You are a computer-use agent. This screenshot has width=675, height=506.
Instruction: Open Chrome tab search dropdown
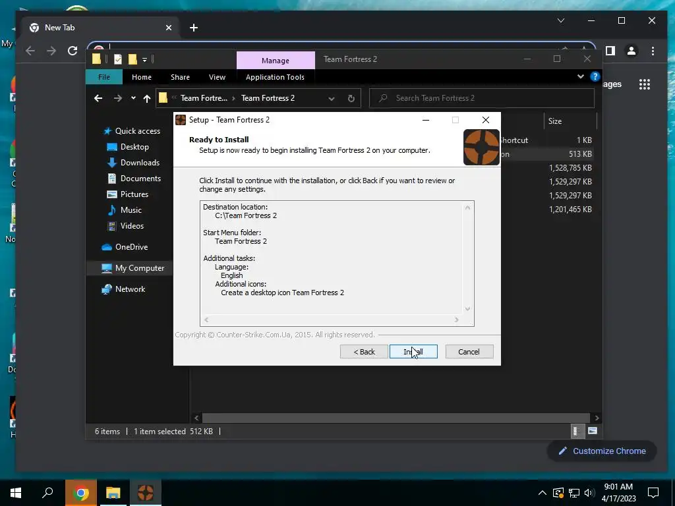(561, 20)
